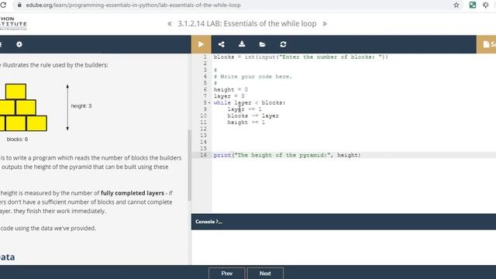Click the 'layer = 0' code line

(x=229, y=96)
